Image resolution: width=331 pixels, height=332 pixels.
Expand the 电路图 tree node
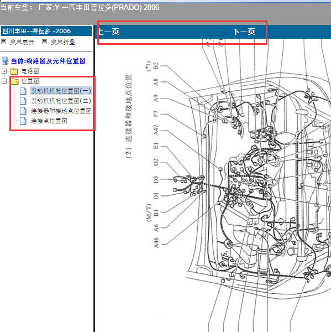click(4, 71)
